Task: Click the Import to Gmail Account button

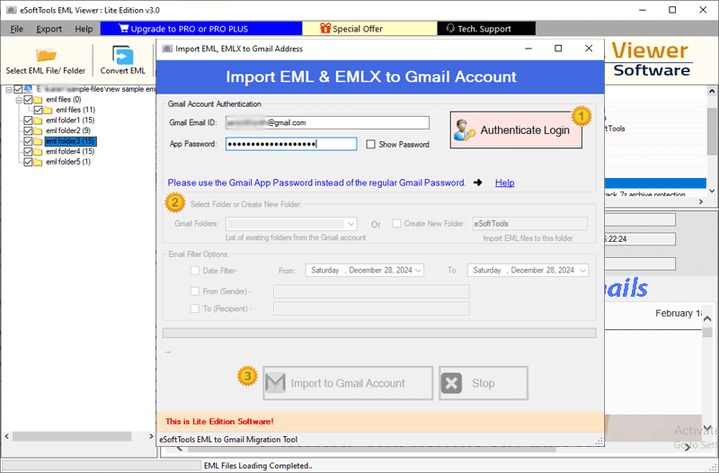Action: click(x=348, y=383)
